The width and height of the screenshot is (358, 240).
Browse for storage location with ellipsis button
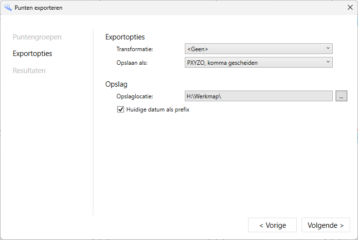(341, 96)
